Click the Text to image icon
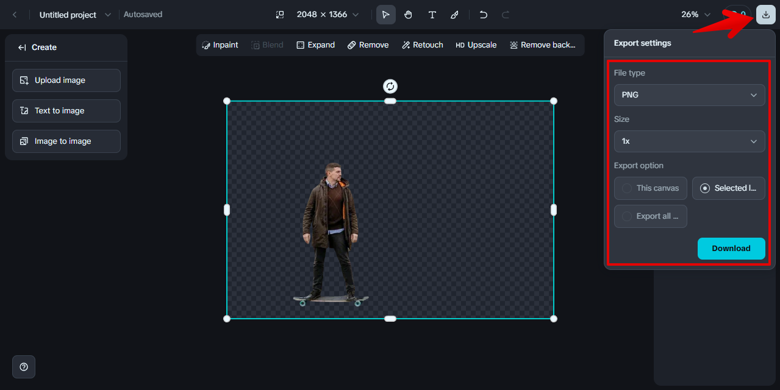This screenshot has height=390, width=780. coord(24,111)
